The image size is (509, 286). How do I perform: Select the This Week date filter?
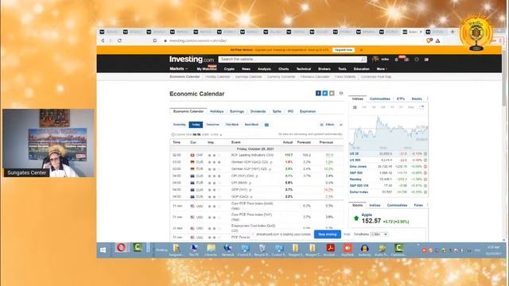[x=231, y=125]
